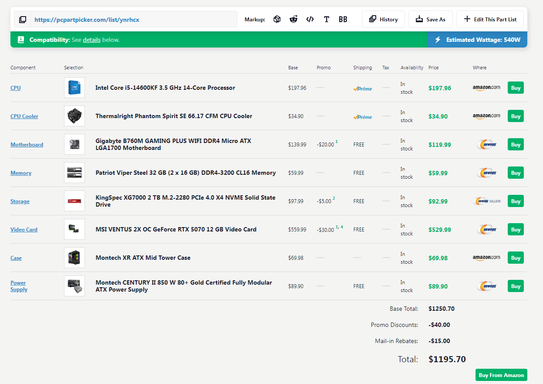Click the Buy From Amazon button
Screen dimensions: 543x384
[x=501, y=375]
